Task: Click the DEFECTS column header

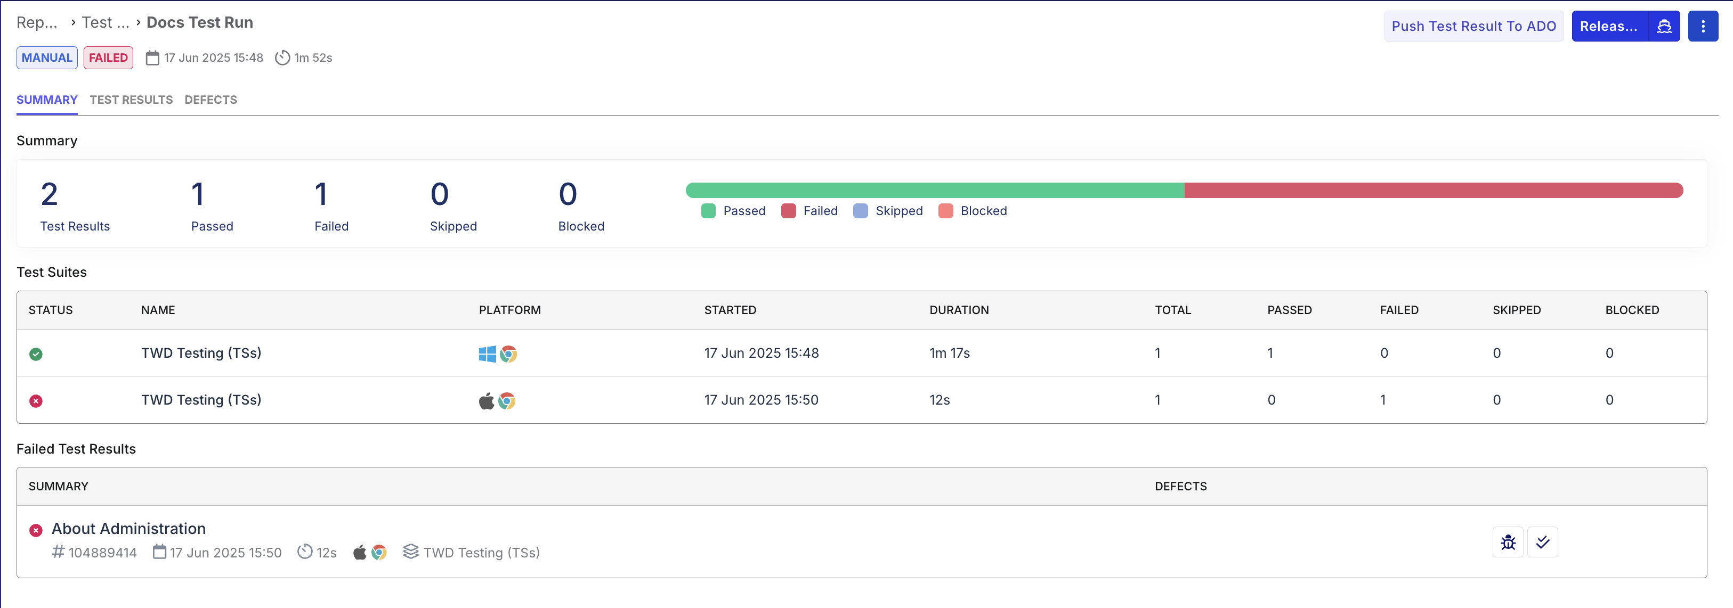Action: [1181, 487]
